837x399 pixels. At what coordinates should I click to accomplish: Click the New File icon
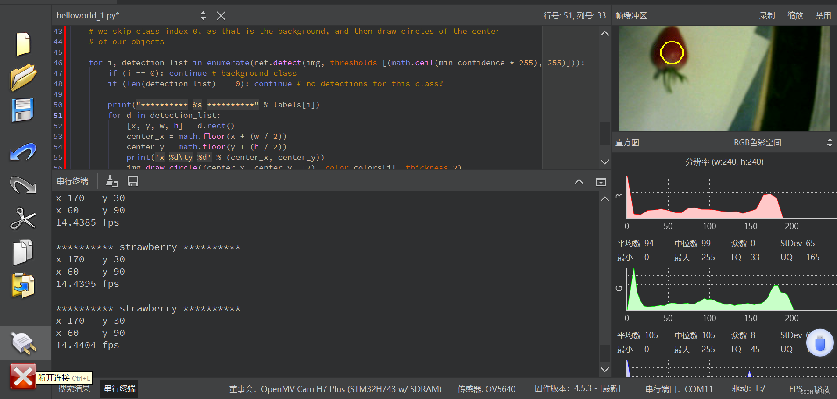[23, 44]
